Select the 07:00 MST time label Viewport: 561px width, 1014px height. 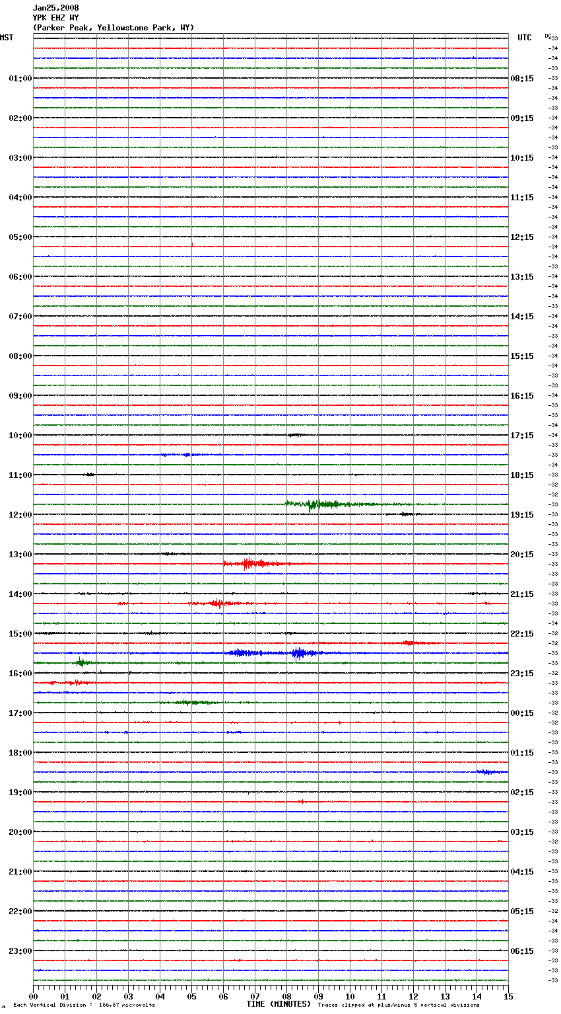coord(20,317)
